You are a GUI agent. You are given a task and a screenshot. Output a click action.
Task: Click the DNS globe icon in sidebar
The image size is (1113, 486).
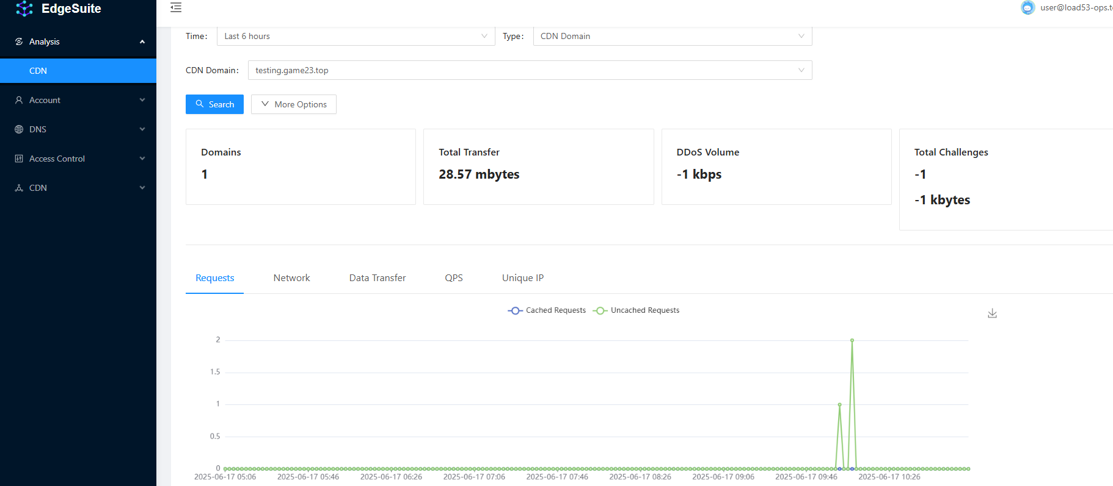[x=19, y=129]
